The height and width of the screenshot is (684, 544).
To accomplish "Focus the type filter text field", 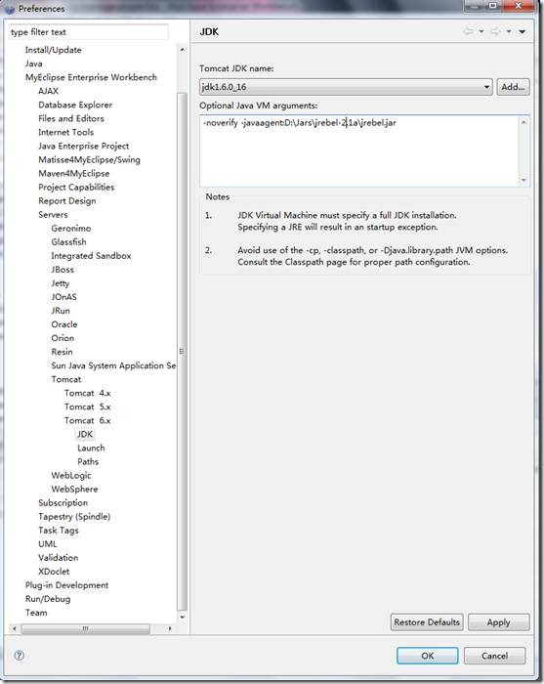I will (x=89, y=32).
